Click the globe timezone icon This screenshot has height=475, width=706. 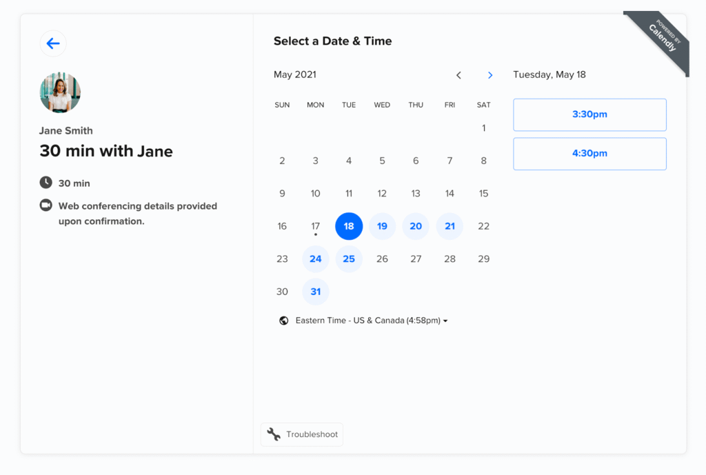point(283,321)
